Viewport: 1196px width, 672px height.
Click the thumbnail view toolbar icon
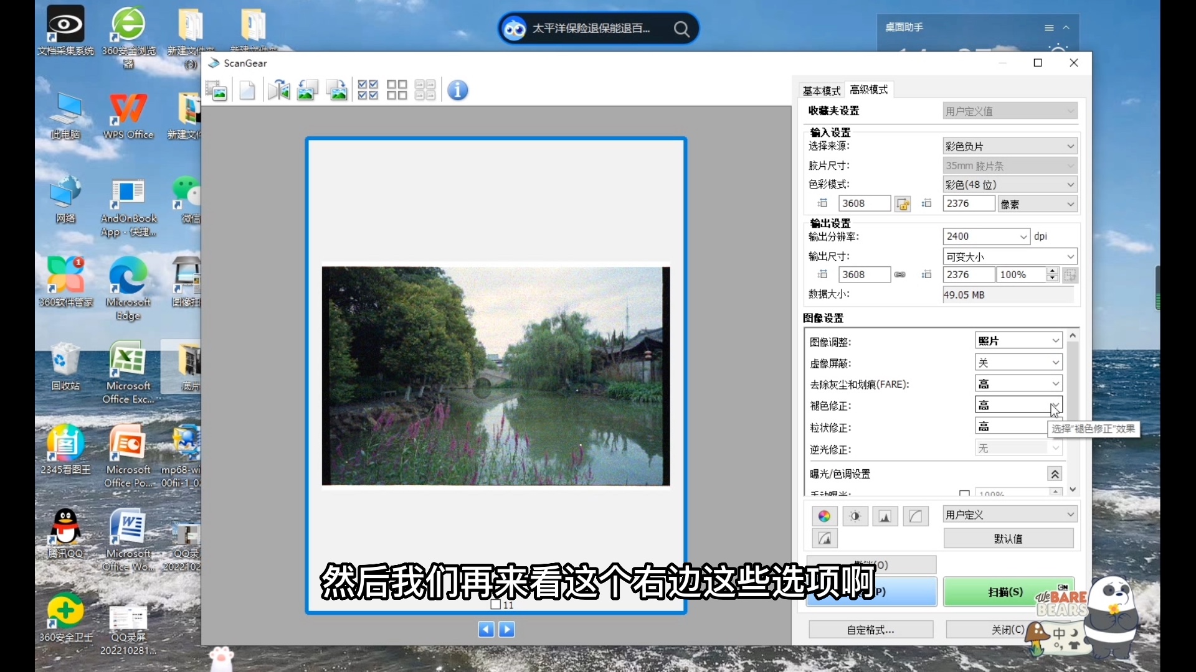[x=216, y=90]
